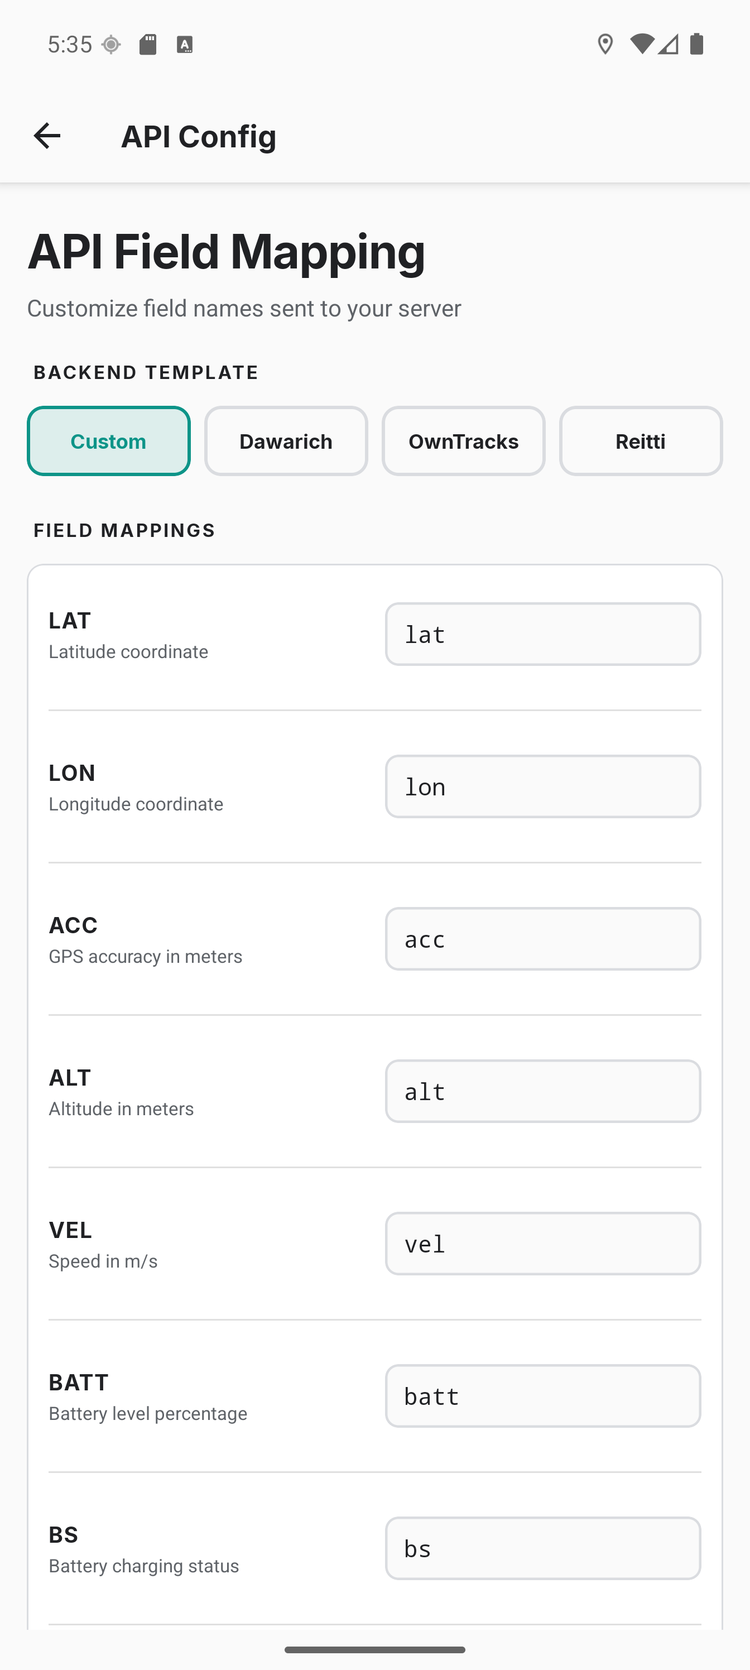The height and width of the screenshot is (1670, 750).
Task: Click the SD card icon in the status bar
Action: tap(148, 44)
